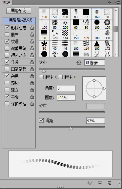The height and width of the screenshot is (189, 122).
Task: Click the lock icon for 纹理
Action: tap(32, 41)
